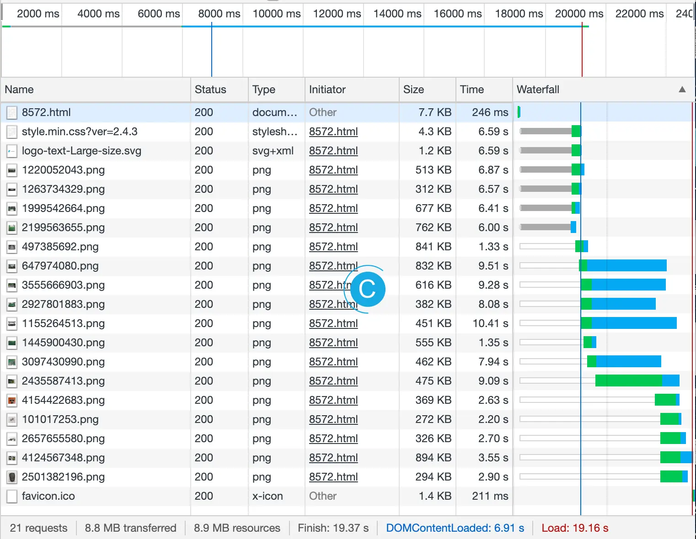Open the 8572.html initiator link for style.min.css
The image size is (696, 539).
click(x=333, y=132)
